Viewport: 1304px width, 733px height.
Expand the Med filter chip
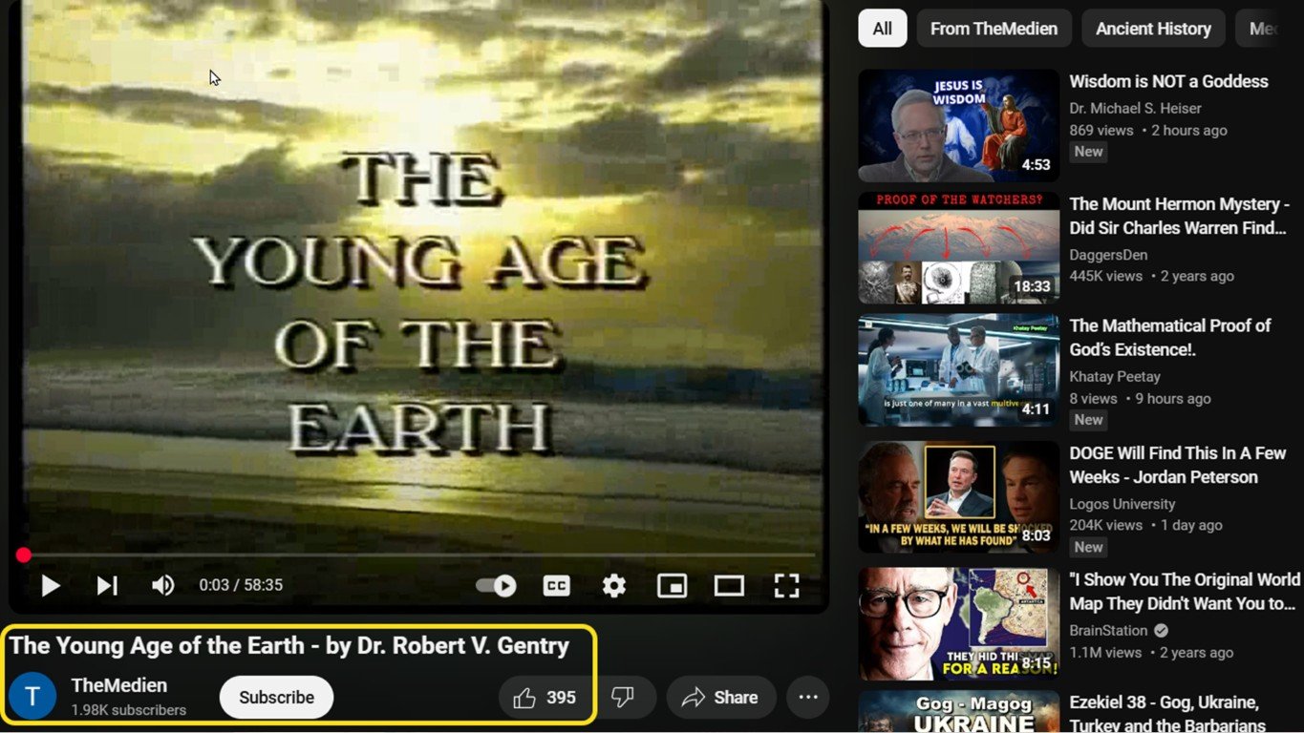coord(1271,28)
